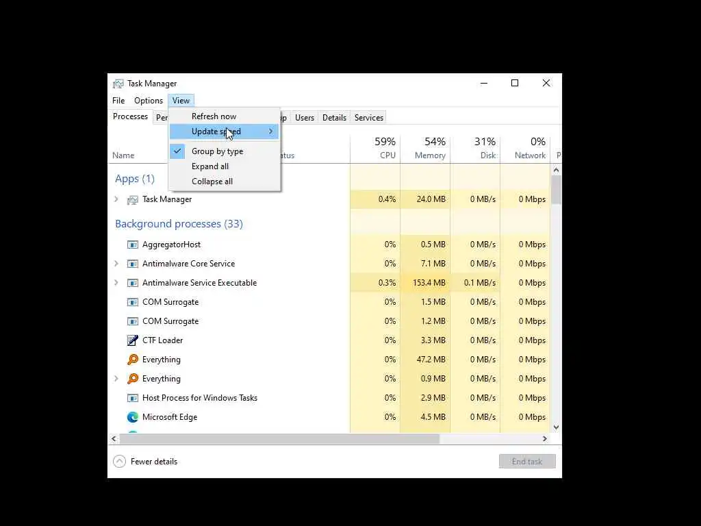Viewport: 701px width, 526px height.
Task: Click the vertical scrollbar down arrow
Action: tap(556, 427)
